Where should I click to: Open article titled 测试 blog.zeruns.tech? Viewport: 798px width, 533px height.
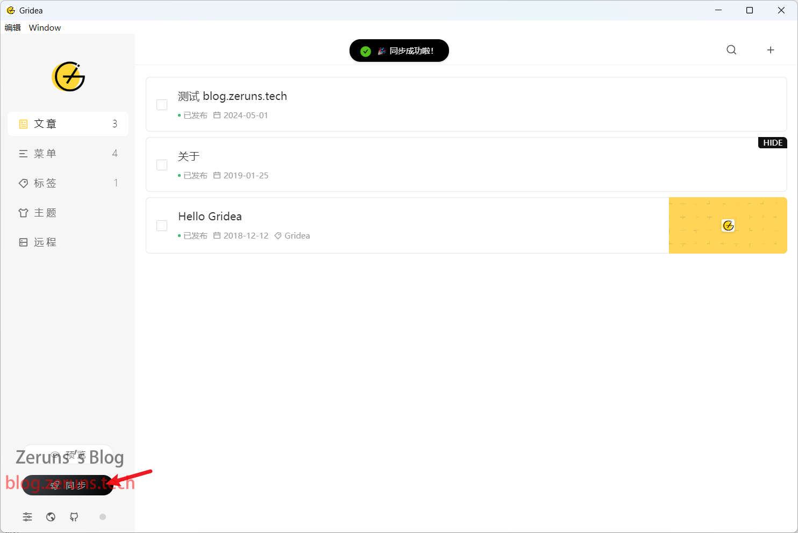[232, 96]
